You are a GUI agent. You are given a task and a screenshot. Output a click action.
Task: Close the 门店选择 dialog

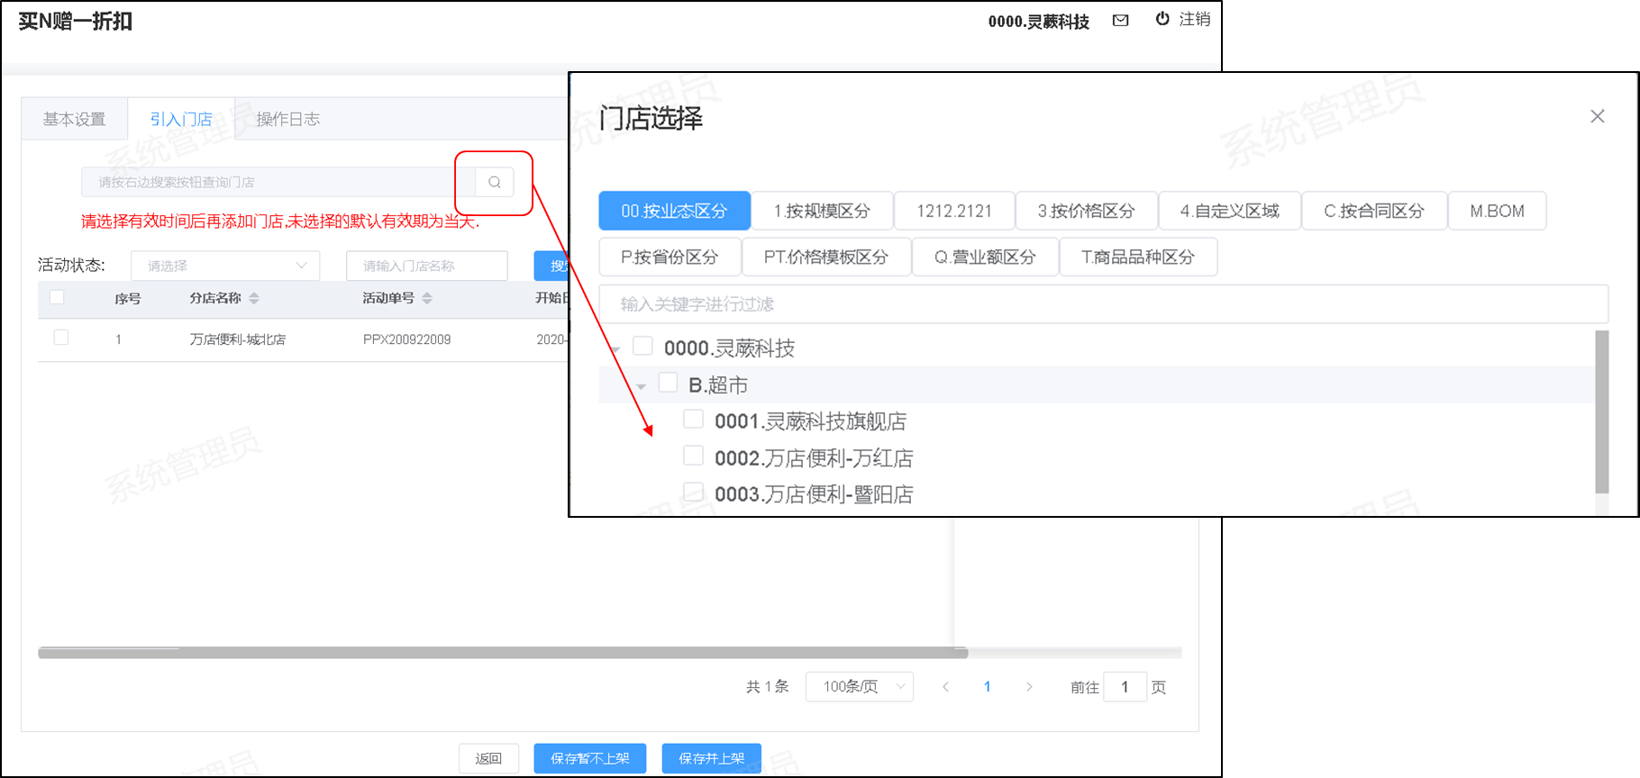click(x=1597, y=116)
